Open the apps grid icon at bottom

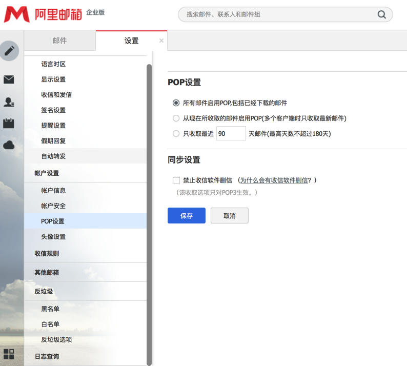click(9, 354)
